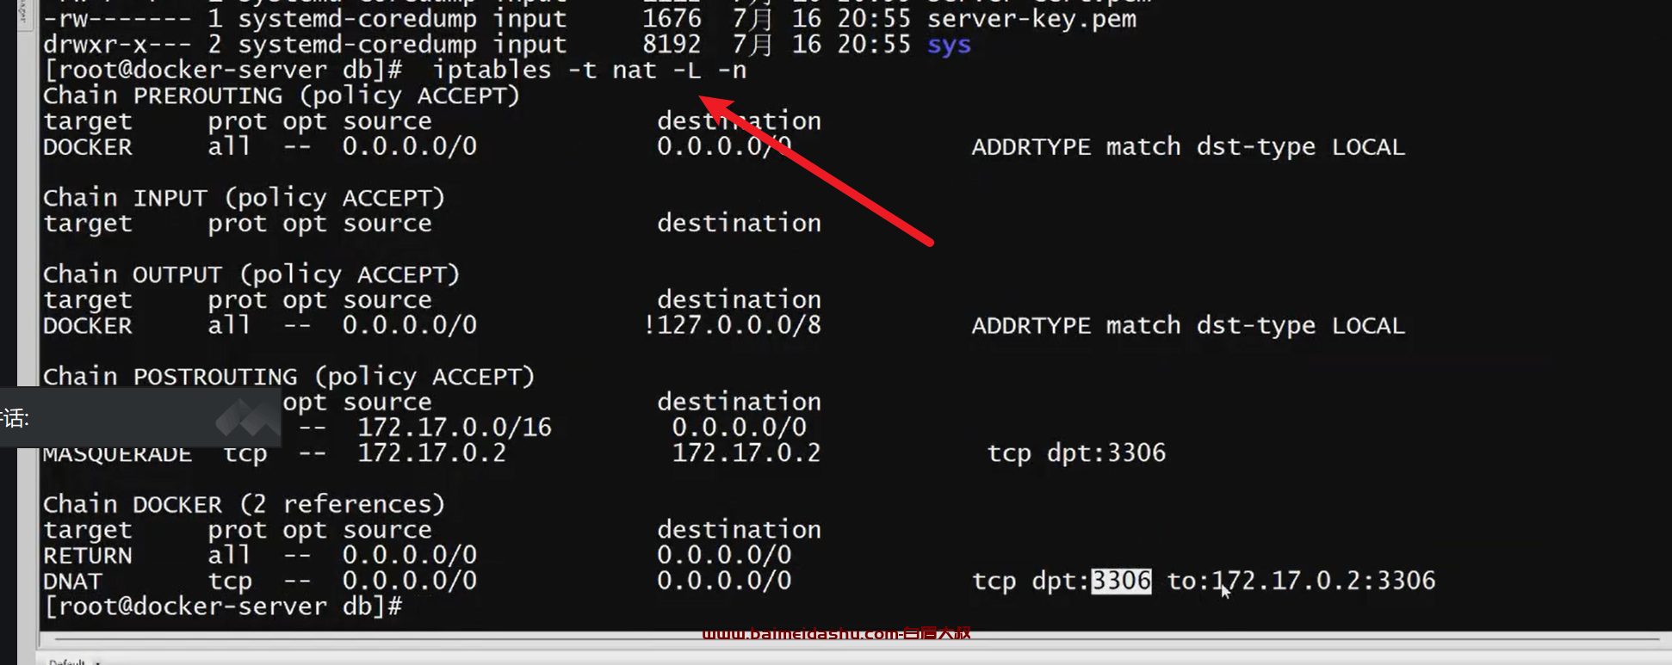Click the 'drwxr-x---' permissions string
The height and width of the screenshot is (665, 1672).
coord(118,45)
